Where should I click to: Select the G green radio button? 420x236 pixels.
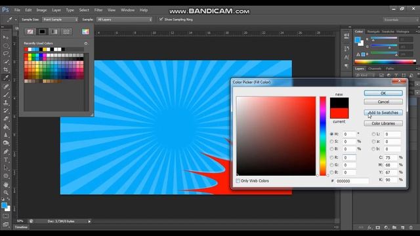(332, 165)
